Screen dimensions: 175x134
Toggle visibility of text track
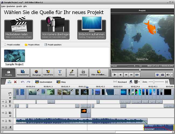tap(3, 106)
